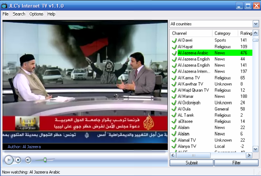Screen dimensions: 261x176
Task: Expand the All countries dropdown
Action: [x=256, y=24]
